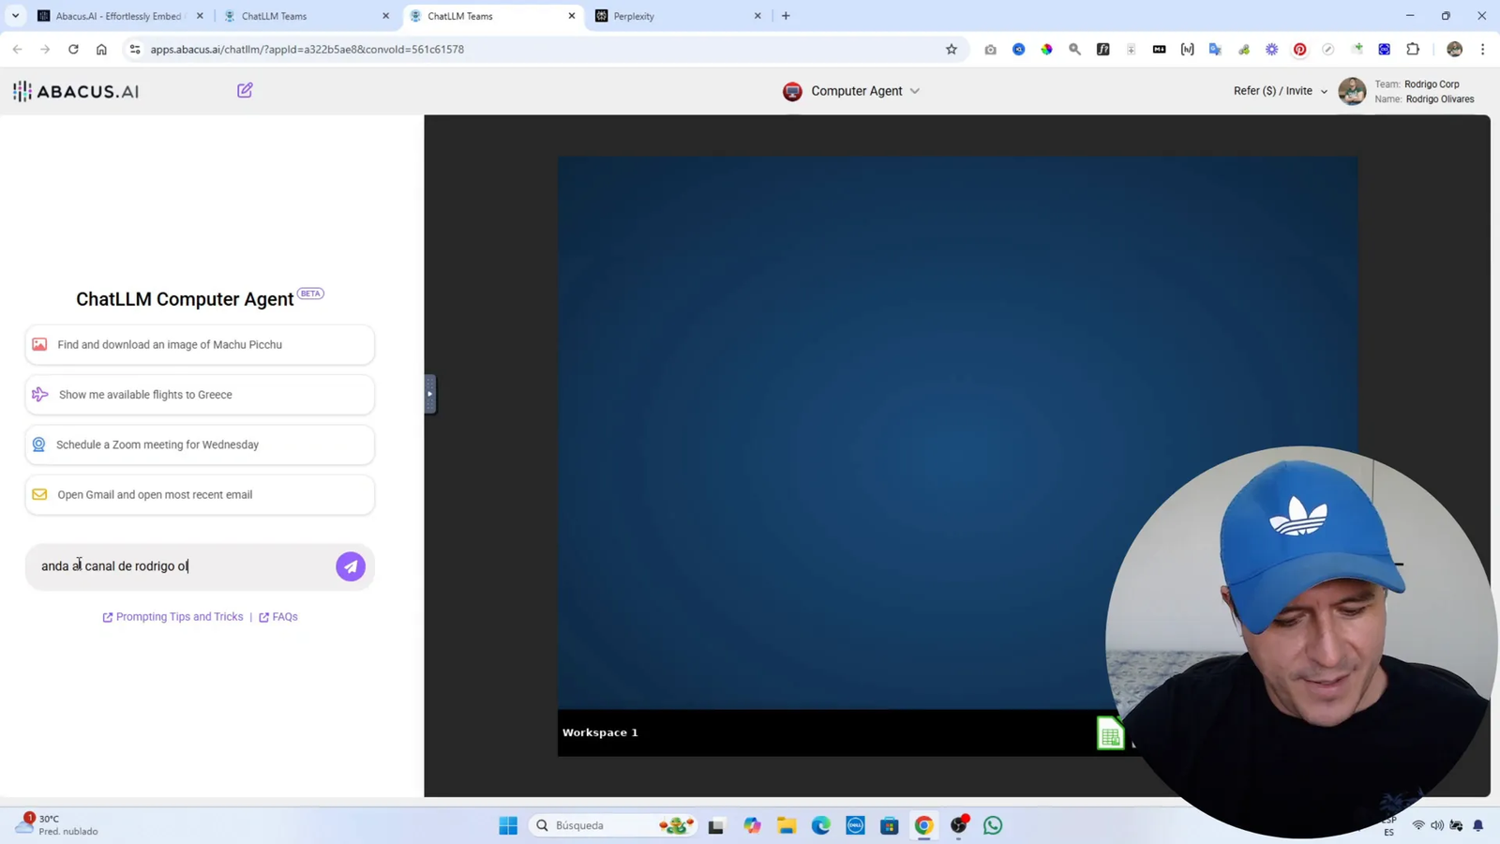Launch OBS Studio from the taskbar
The image size is (1500, 844).
[x=958, y=824]
